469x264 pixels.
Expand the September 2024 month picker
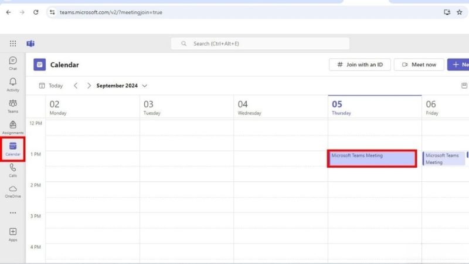tap(122, 86)
